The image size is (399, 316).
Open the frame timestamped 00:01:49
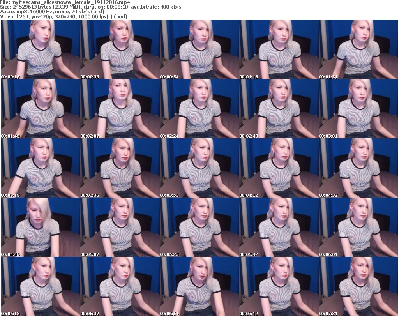click(x=41, y=109)
